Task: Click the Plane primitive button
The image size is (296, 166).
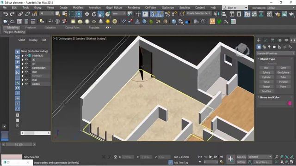Action: point(283,87)
